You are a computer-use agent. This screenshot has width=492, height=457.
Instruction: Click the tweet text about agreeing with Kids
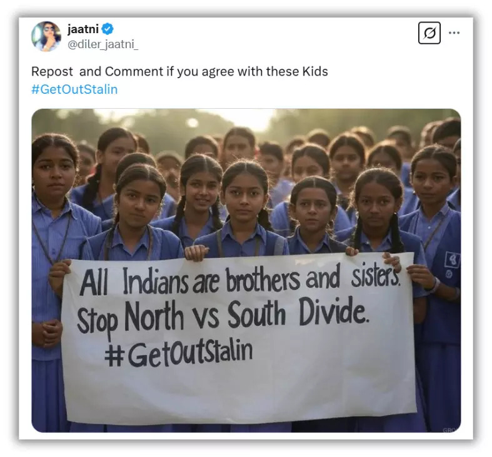[179, 71]
